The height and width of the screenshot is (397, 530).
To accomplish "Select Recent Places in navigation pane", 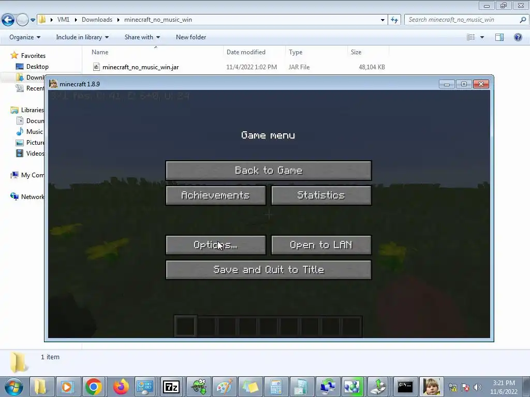I will pyautogui.click(x=30, y=88).
